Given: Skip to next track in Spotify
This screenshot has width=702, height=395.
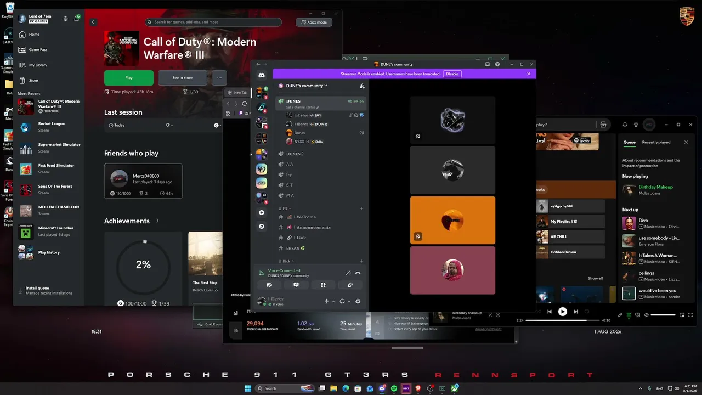Looking at the screenshot, I should click(576, 312).
